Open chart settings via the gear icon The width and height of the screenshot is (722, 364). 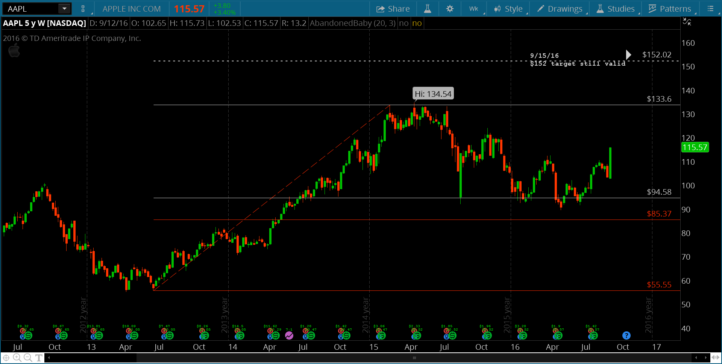point(450,8)
